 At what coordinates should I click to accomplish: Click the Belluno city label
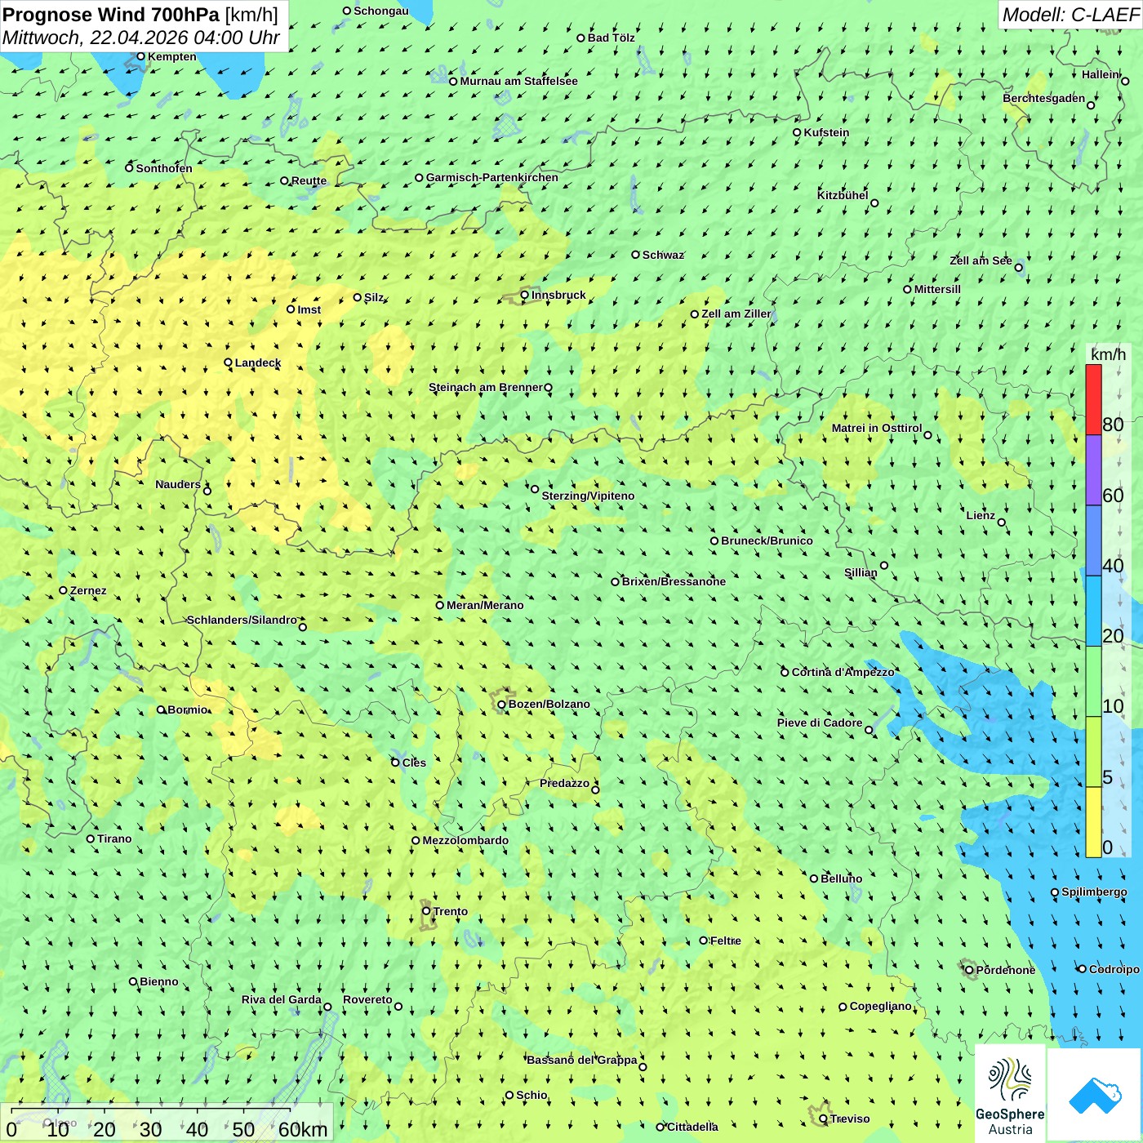coord(841,878)
